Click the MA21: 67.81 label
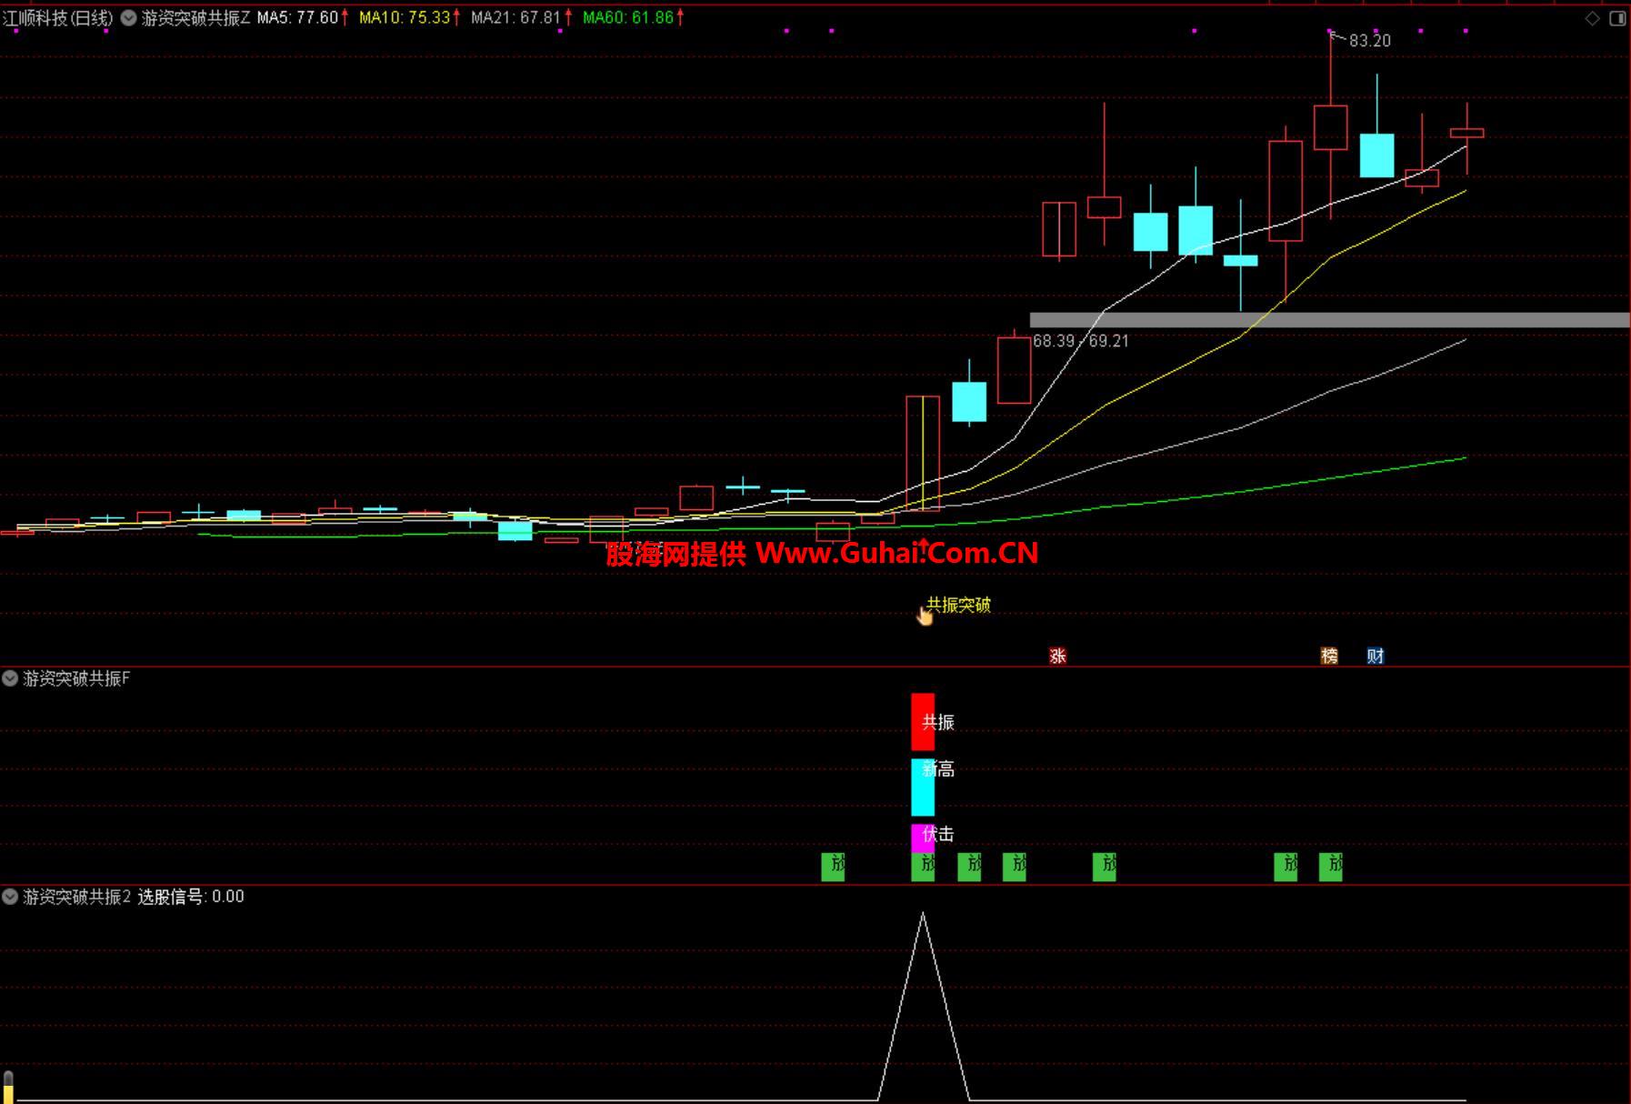This screenshot has width=1631, height=1104. coord(515,17)
